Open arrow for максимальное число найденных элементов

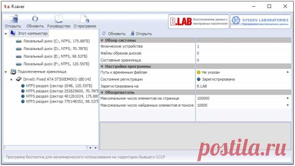[x=288, y=105]
